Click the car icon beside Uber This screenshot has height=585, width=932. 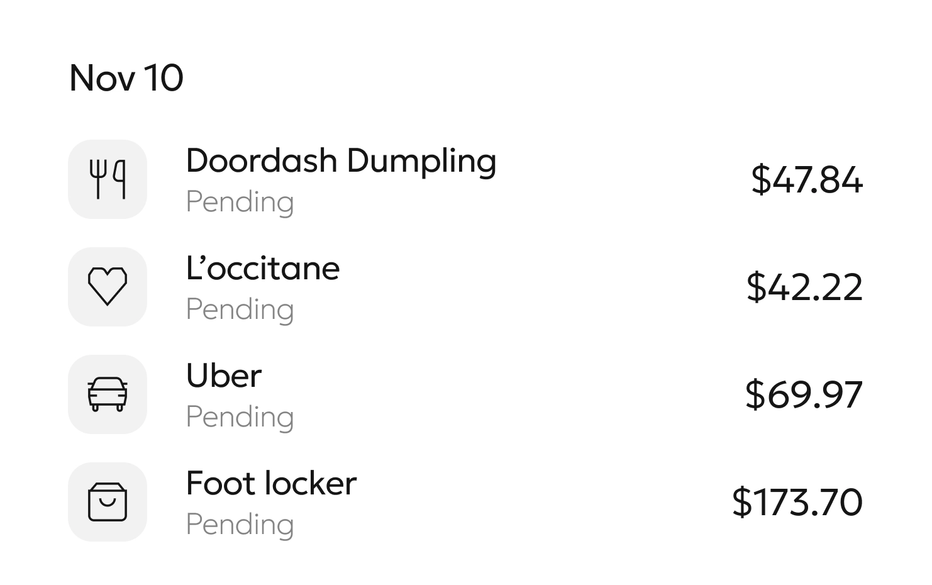tap(108, 394)
